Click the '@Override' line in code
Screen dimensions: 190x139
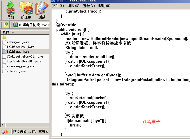click(66, 25)
